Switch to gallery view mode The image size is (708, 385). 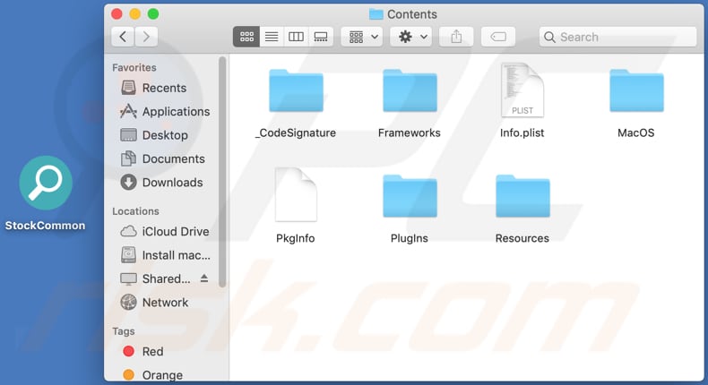click(x=321, y=37)
